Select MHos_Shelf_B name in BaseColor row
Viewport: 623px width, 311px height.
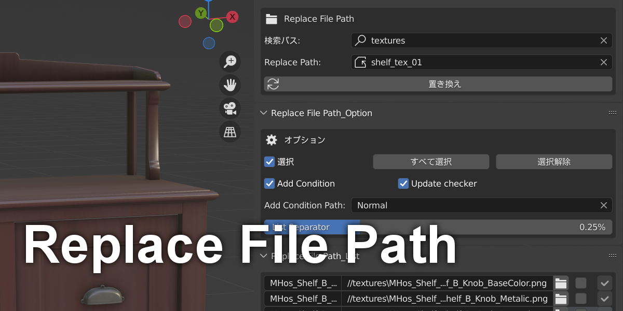[x=303, y=283]
